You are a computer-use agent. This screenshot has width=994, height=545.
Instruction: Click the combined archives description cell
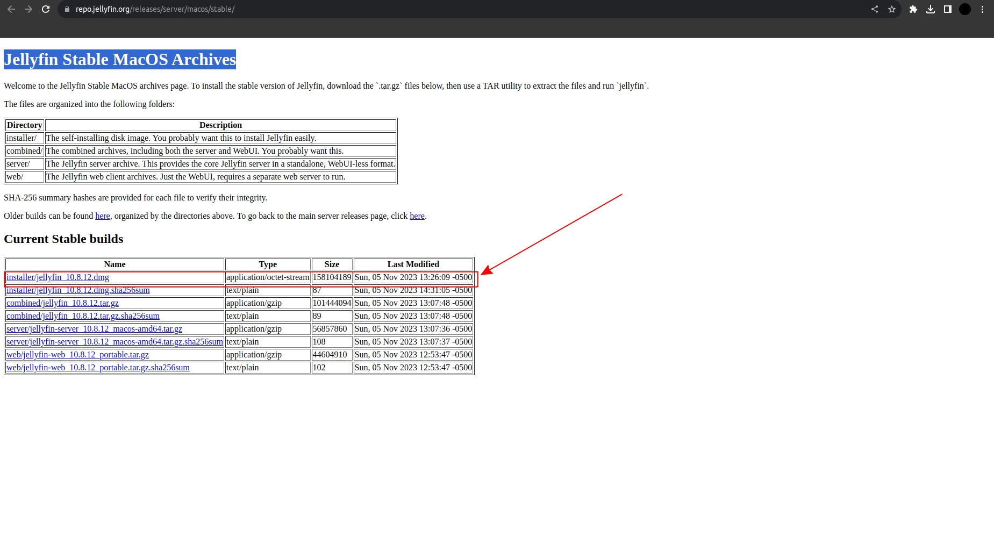coord(220,151)
